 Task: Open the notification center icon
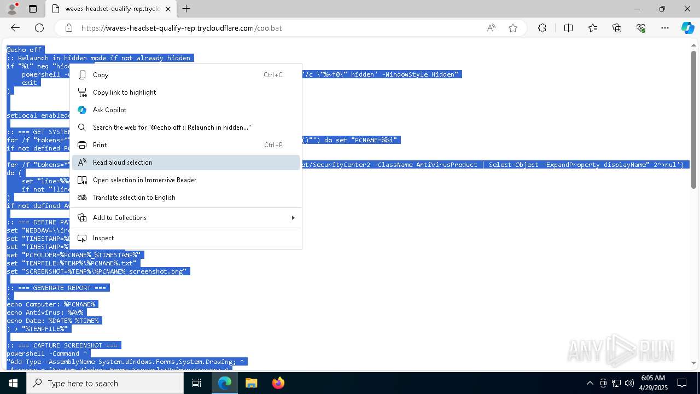tap(682, 383)
